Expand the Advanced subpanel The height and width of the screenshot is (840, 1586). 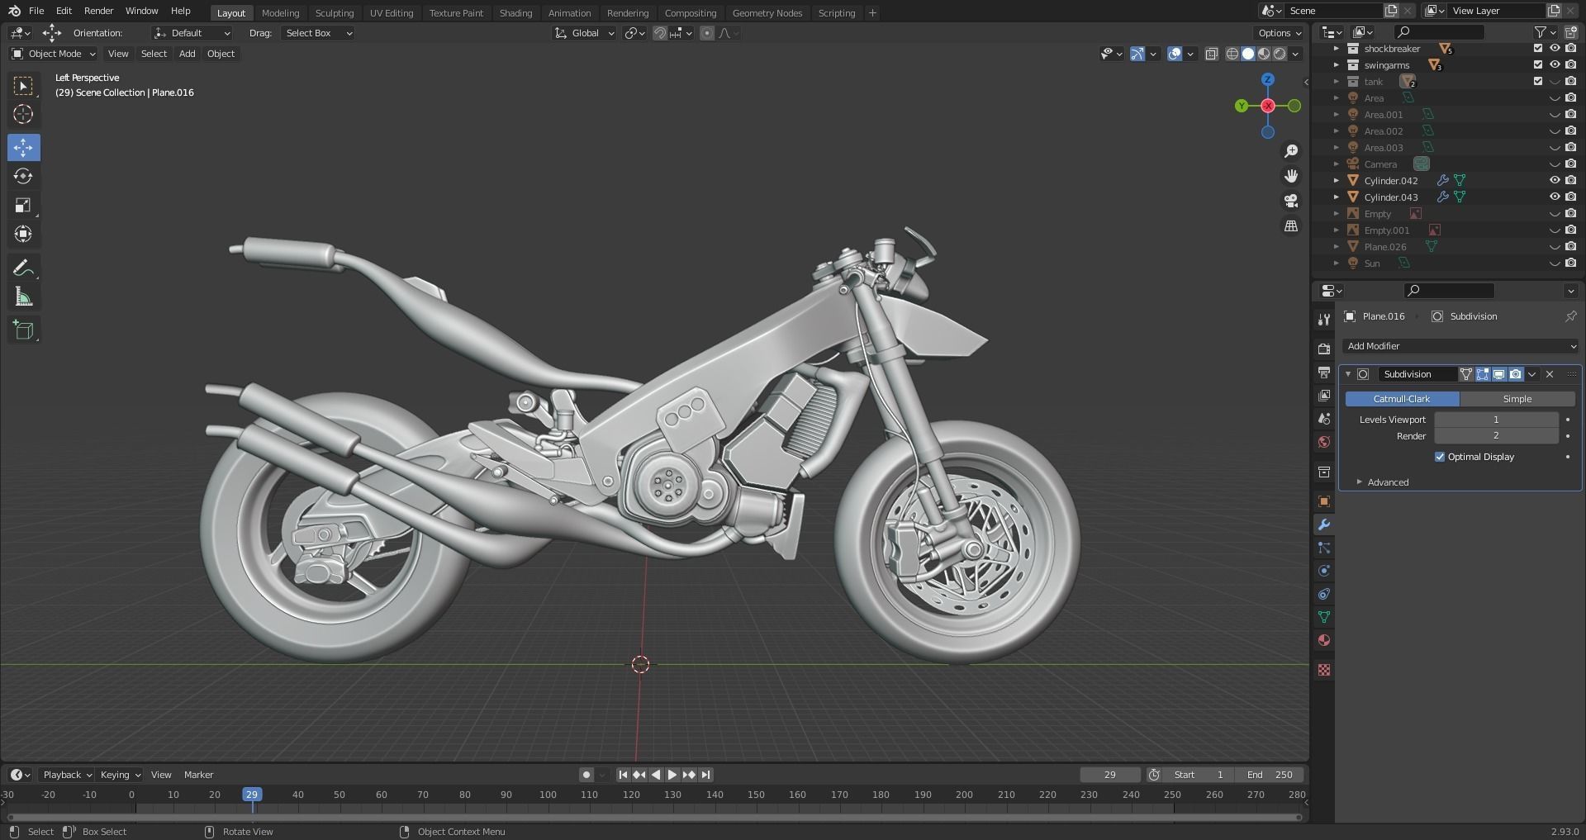tap(1388, 482)
